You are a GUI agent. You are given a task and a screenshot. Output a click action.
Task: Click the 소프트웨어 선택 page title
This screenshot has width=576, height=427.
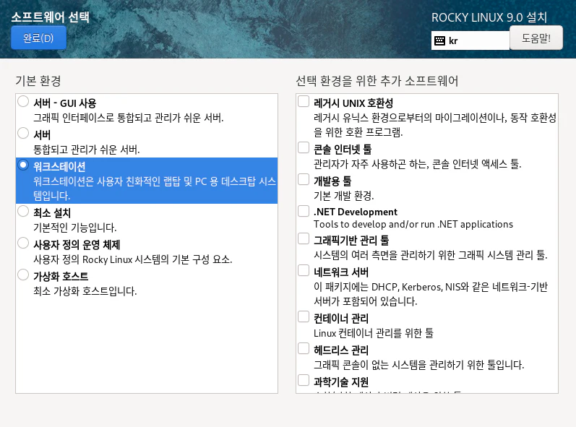tap(50, 17)
